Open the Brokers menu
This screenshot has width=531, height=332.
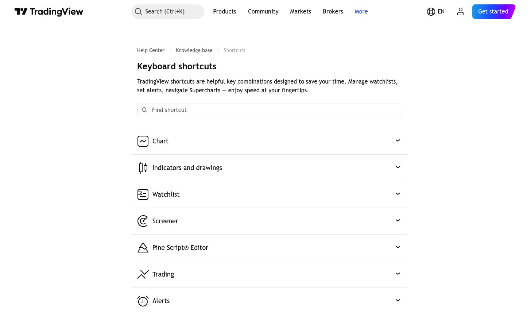333,12
